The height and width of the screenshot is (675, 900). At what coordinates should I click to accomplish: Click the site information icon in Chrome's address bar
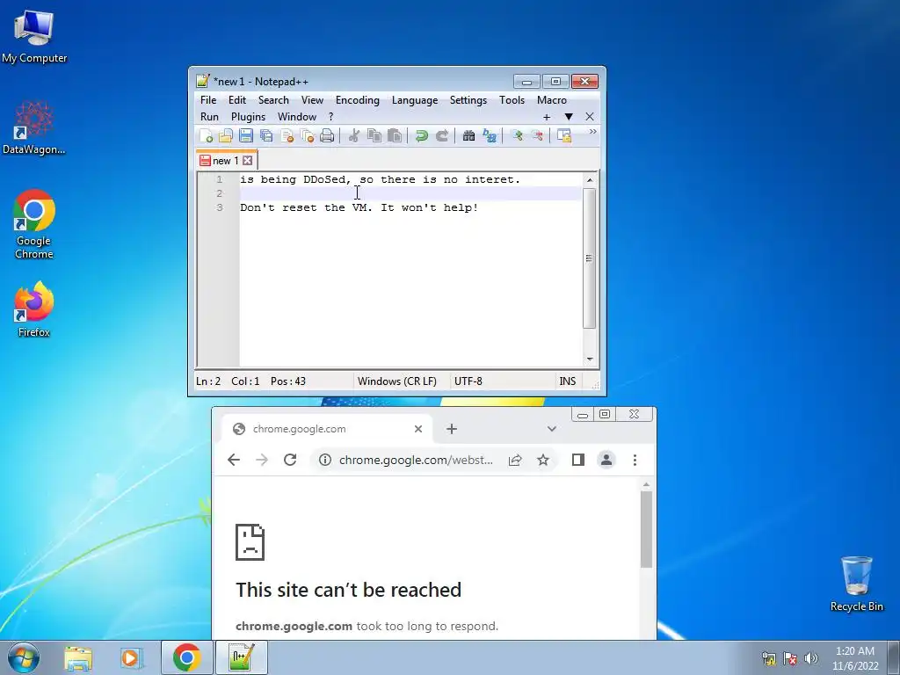[x=325, y=460]
